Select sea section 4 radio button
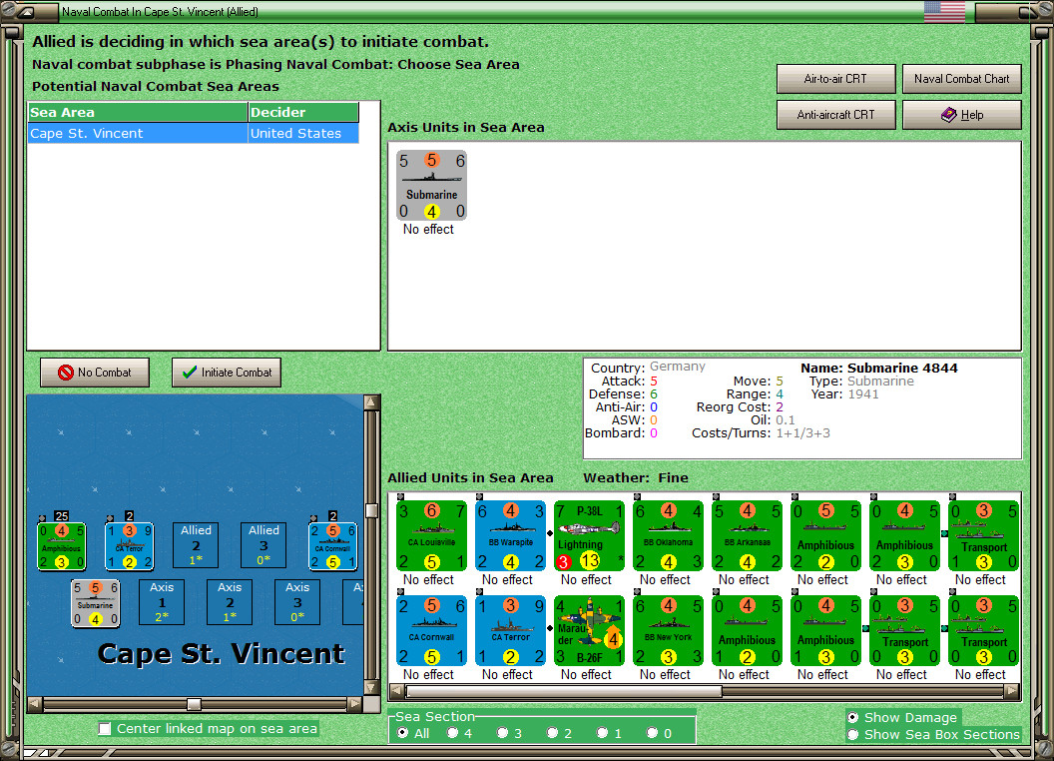Image resolution: width=1054 pixels, height=761 pixels. pyautogui.click(x=452, y=733)
